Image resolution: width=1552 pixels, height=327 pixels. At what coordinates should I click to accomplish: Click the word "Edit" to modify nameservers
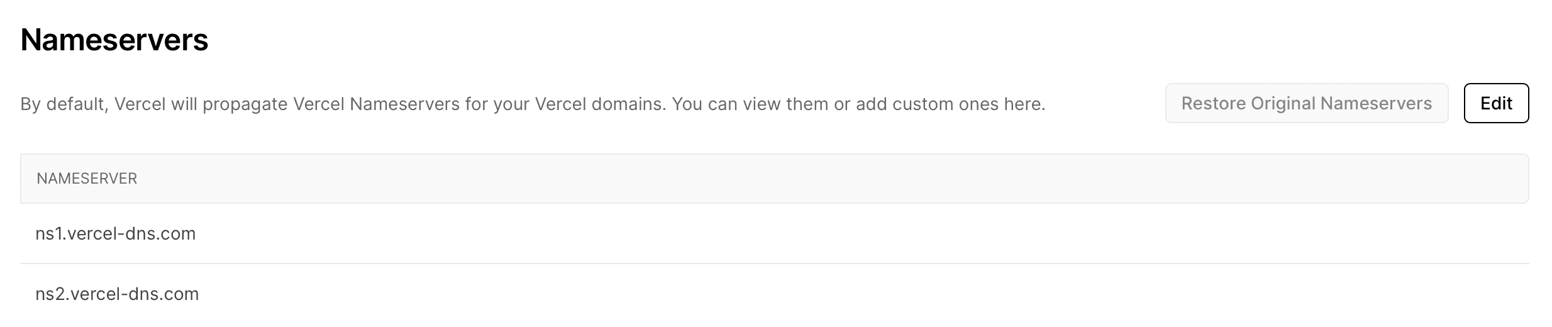tap(1496, 103)
